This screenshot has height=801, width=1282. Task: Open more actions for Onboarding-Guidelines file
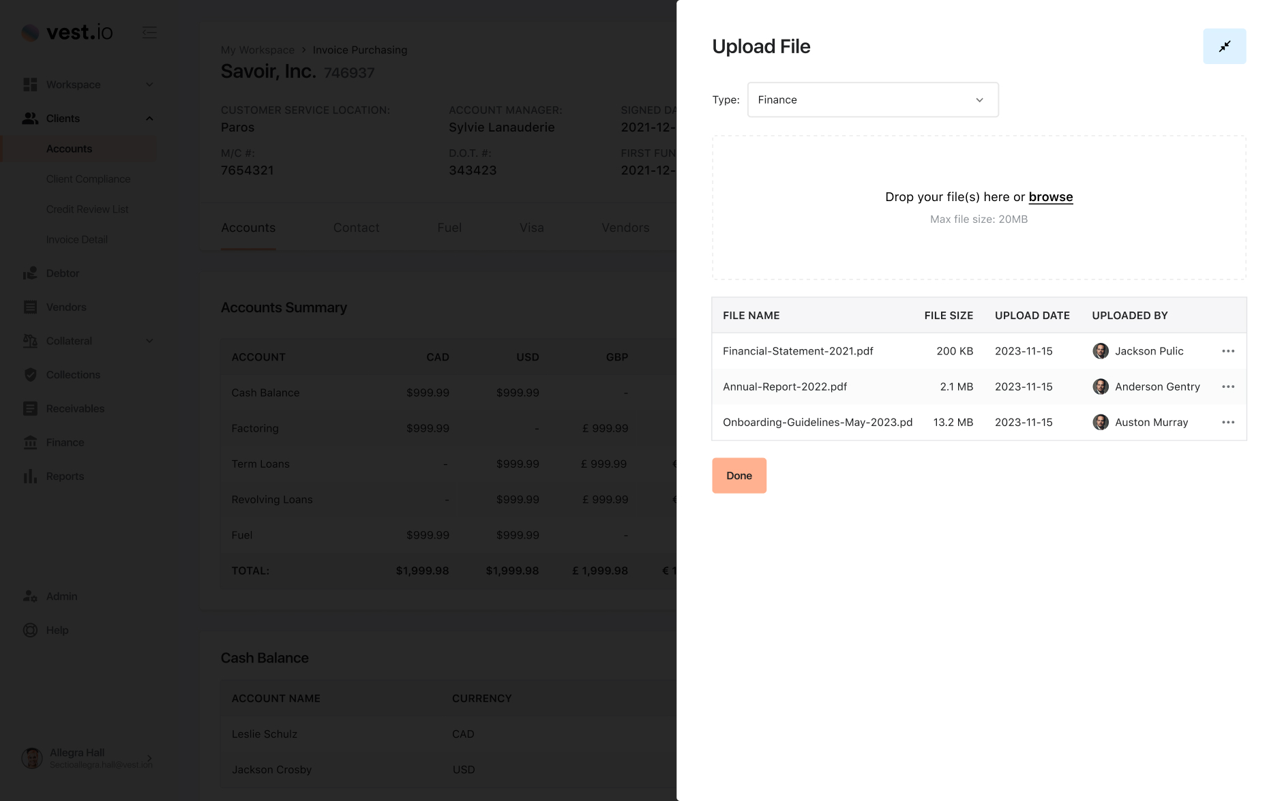1227,423
